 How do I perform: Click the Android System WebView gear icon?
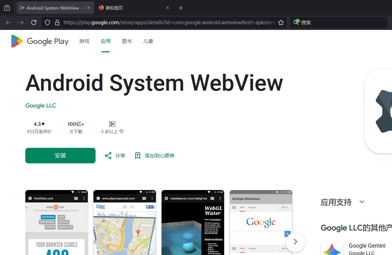pyautogui.click(x=378, y=111)
